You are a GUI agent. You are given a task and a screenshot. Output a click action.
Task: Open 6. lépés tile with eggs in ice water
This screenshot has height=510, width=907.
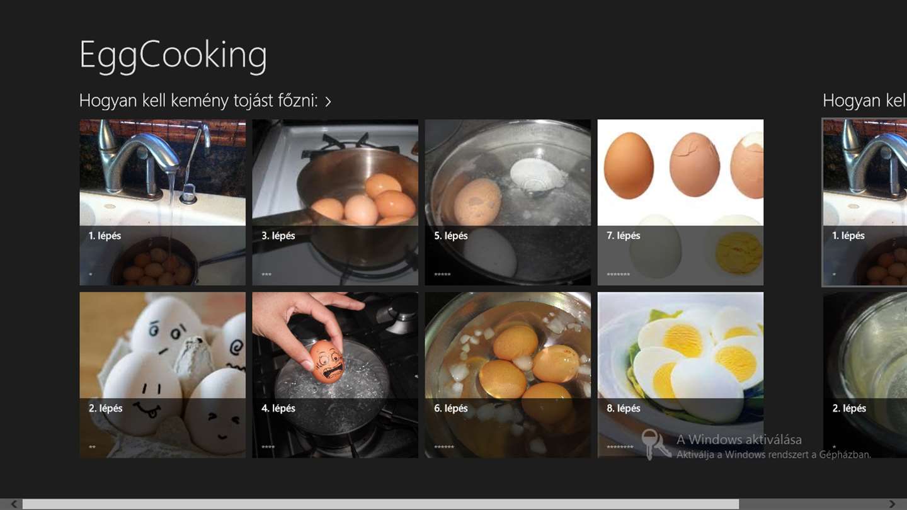[x=508, y=375]
